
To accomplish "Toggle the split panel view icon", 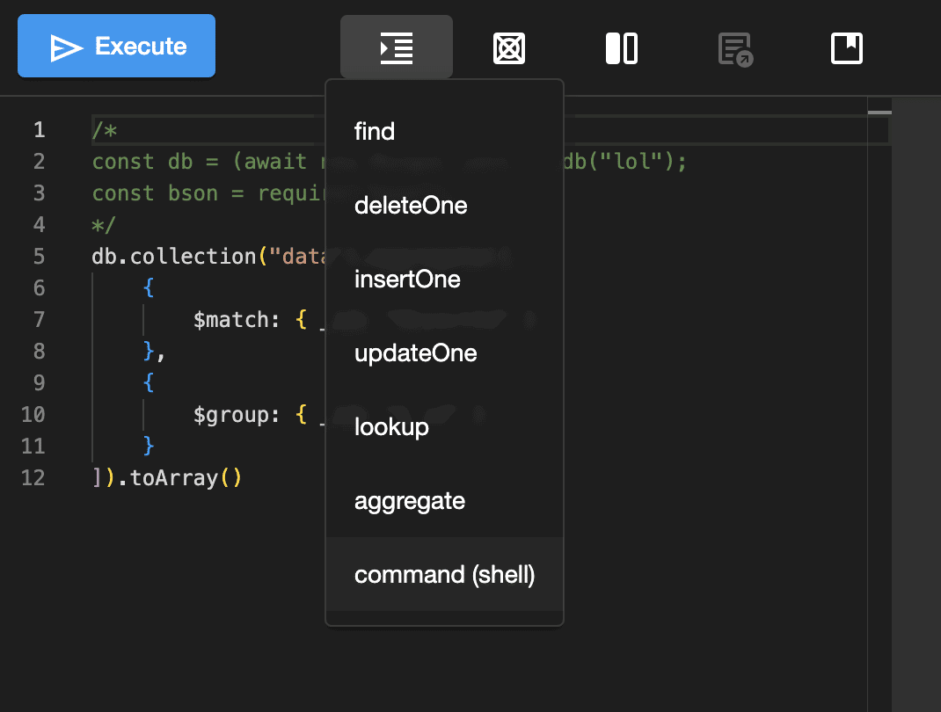I will [622, 48].
